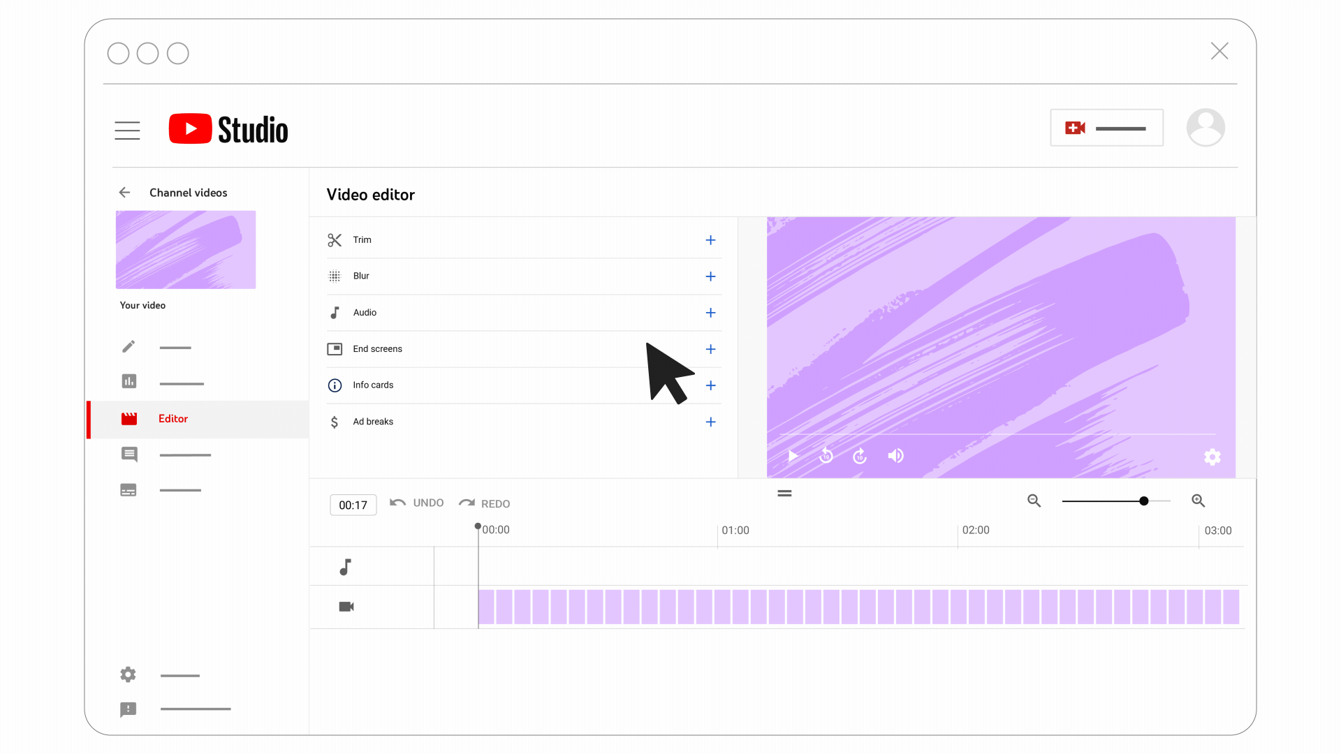Add End screens with plus icon
This screenshot has height=754, width=1341.
[x=710, y=349]
